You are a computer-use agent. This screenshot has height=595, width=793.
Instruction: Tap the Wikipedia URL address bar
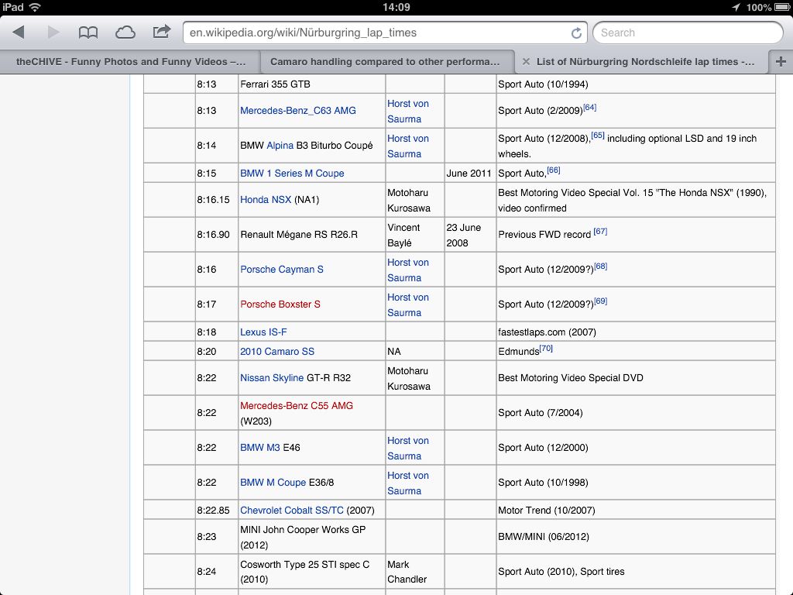[x=372, y=33]
